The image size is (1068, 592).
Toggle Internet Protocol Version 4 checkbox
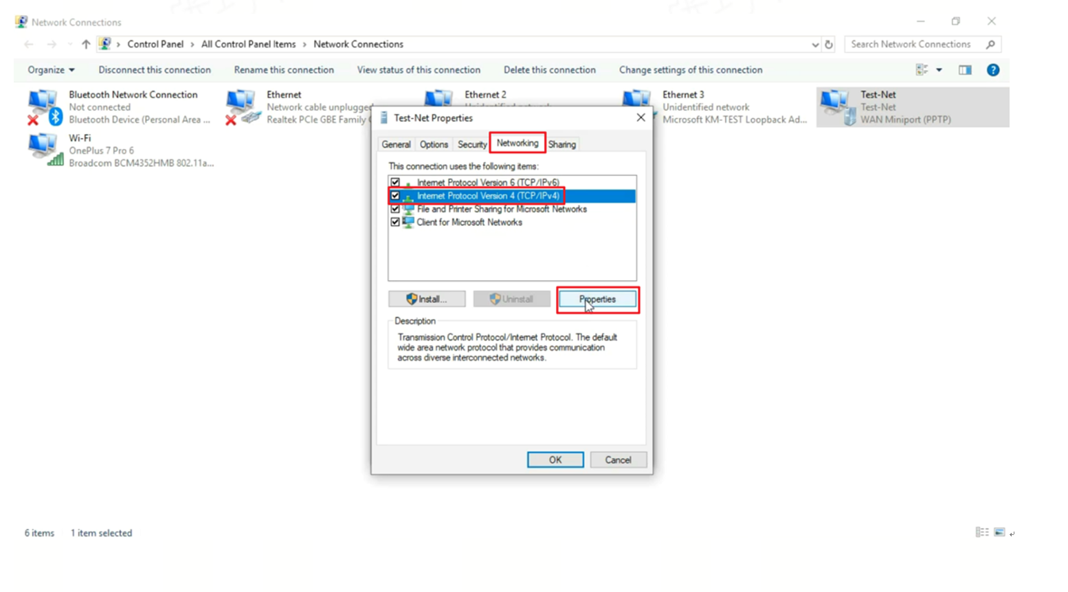tap(395, 196)
